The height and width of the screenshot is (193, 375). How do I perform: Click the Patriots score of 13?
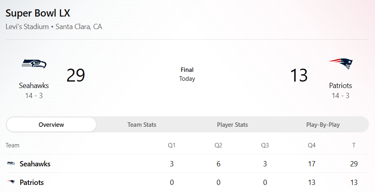(299, 75)
